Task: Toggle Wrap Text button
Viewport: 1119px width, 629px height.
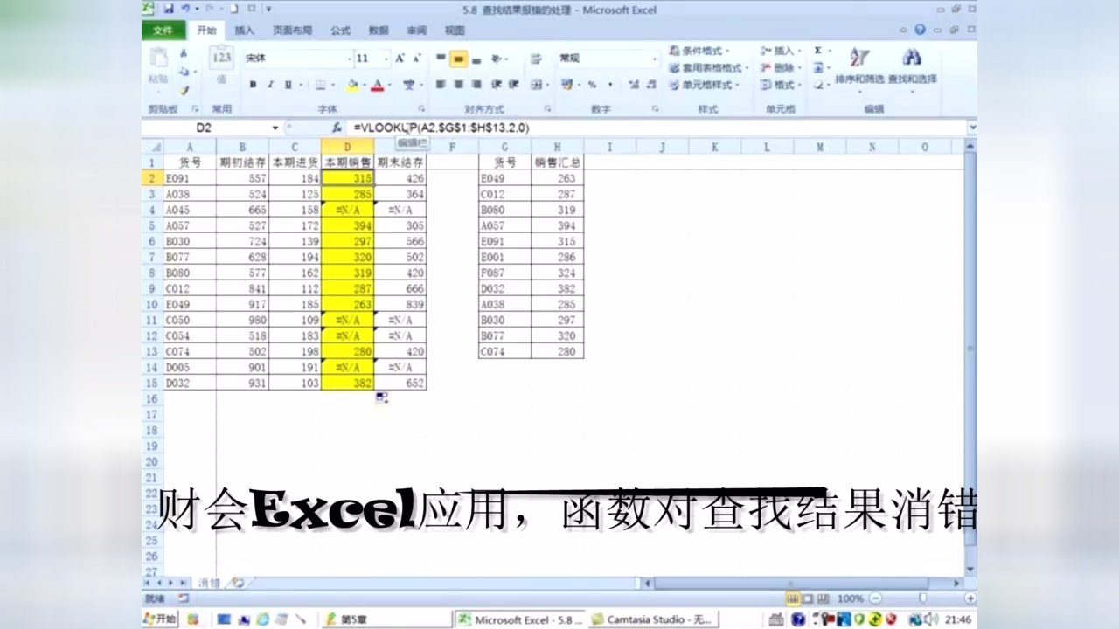Action: (x=536, y=59)
